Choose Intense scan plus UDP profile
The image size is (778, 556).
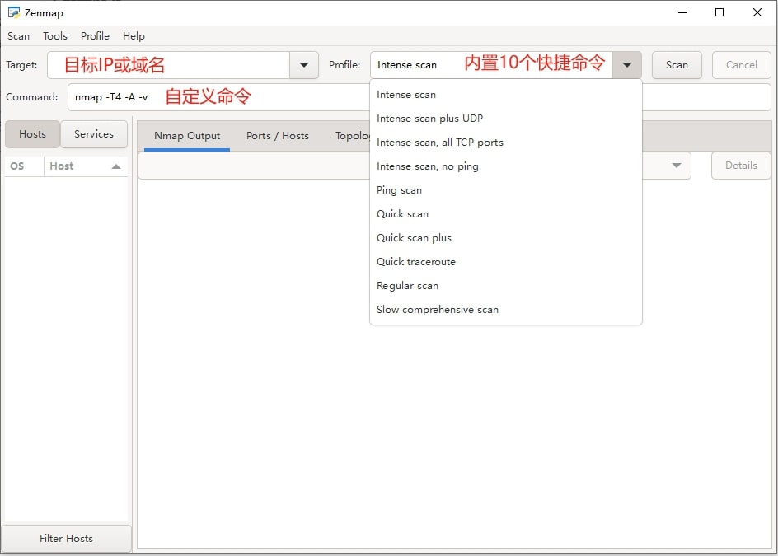506,119
